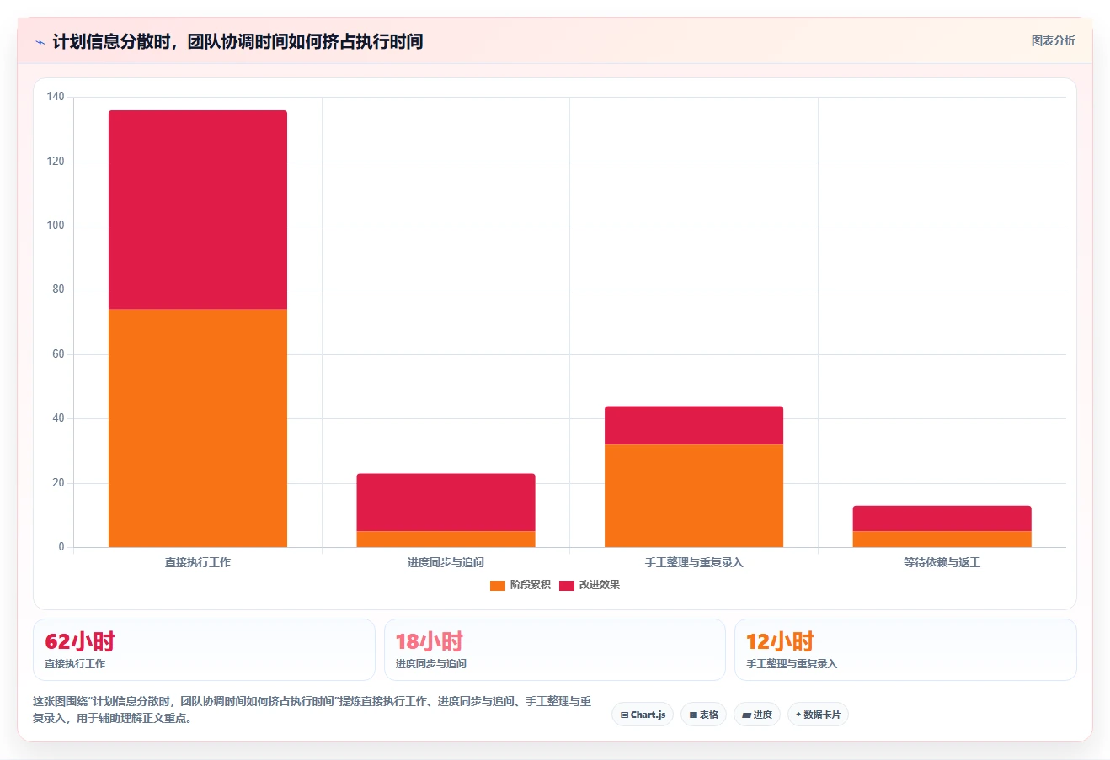Open the 18小时 stat card

click(x=554, y=650)
